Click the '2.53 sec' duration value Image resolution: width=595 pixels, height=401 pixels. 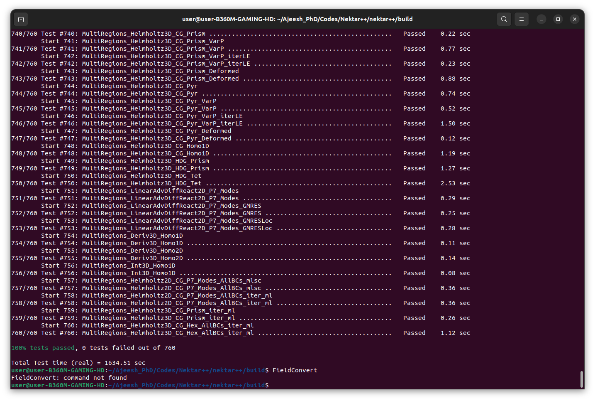point(455,183)
